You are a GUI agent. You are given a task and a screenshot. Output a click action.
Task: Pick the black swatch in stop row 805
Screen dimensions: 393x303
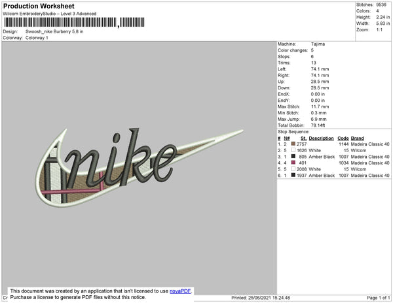coord(293,156)
